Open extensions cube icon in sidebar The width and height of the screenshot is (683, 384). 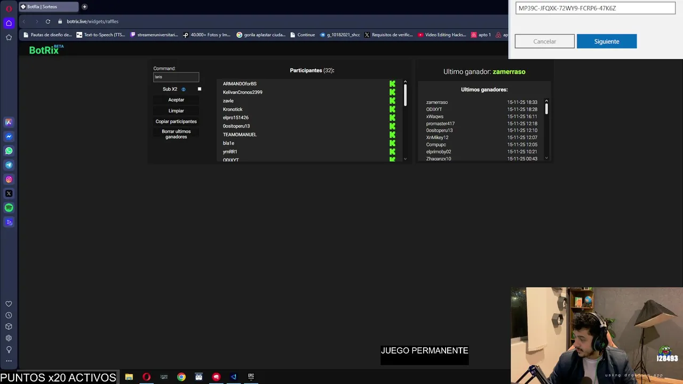(x=9, y=326)
